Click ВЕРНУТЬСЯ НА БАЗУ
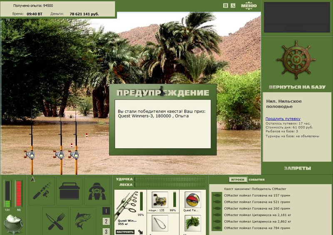 (x=297, y=87)
